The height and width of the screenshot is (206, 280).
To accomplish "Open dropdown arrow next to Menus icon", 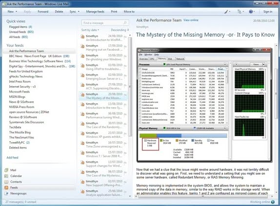I will point(243,12).
